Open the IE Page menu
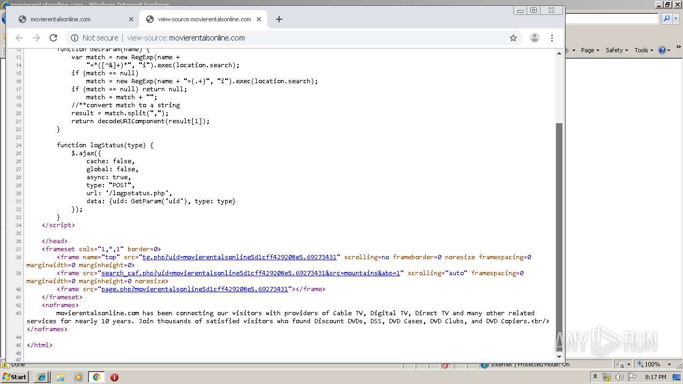Screen dimensions: 683x384 pyautogui.click(x=590, y=50)
